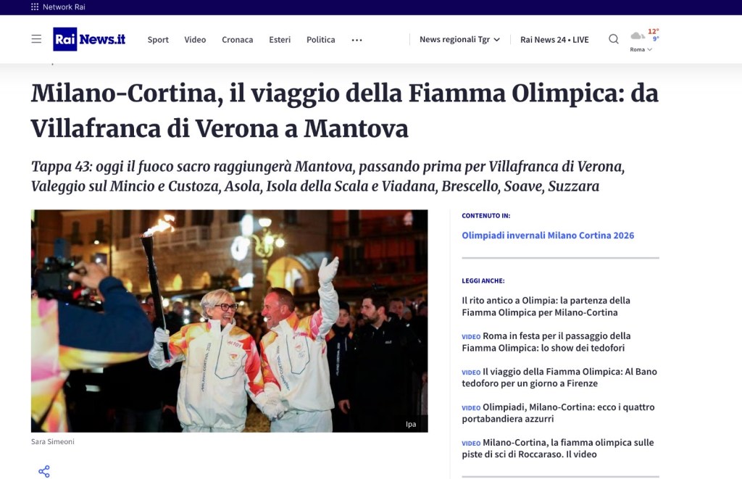Click the Rai News.it logo
This screenshot has height=479, width=742.
click(x=89, y=39)
